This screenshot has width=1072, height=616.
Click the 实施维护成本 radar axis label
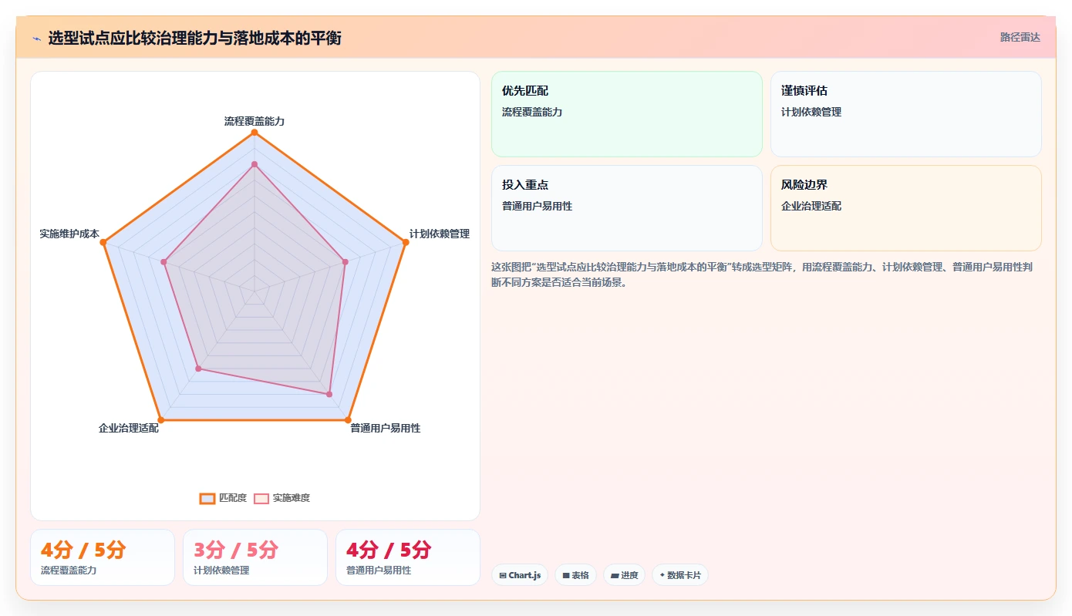click(70, 234)
